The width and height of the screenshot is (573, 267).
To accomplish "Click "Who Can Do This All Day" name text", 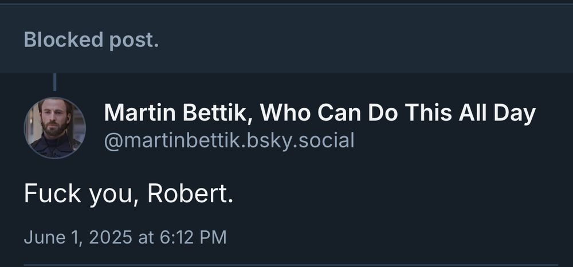I will coord(398,114).
